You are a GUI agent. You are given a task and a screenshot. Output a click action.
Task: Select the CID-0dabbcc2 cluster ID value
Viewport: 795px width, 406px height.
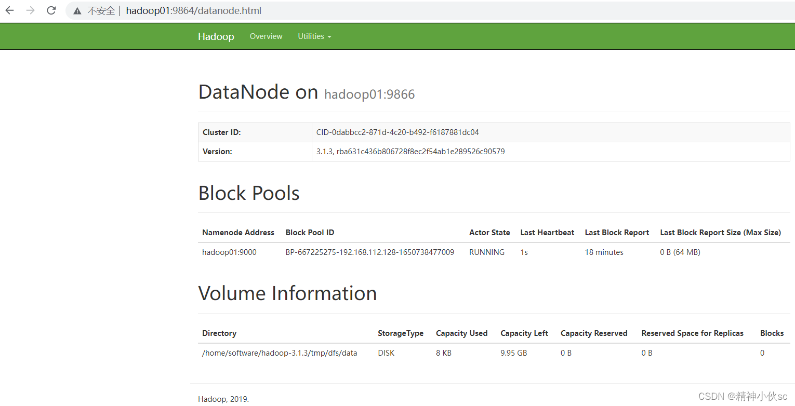[398, 132]
